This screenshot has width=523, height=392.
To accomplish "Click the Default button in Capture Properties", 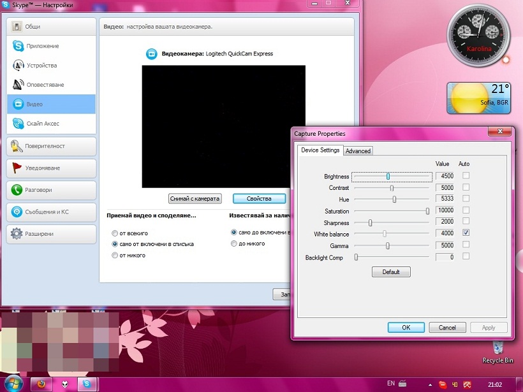I will click(391, 272).
